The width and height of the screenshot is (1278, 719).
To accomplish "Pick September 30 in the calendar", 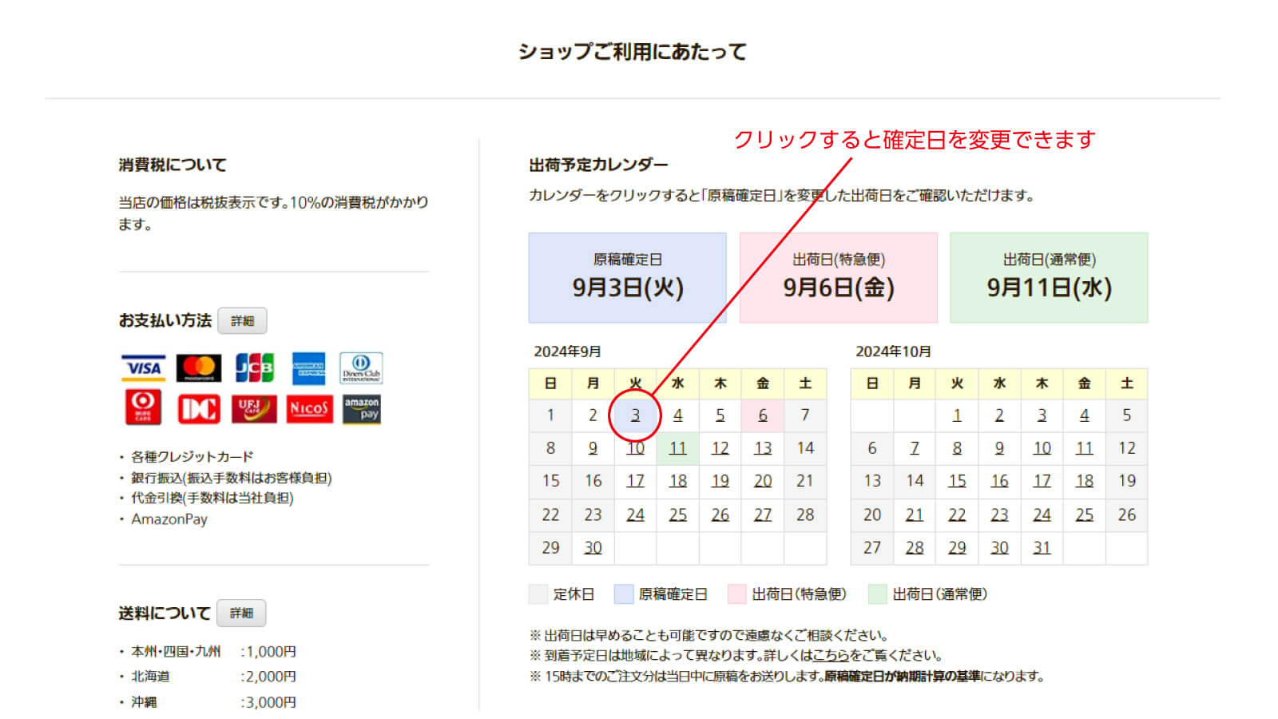I will coord(593,548).
